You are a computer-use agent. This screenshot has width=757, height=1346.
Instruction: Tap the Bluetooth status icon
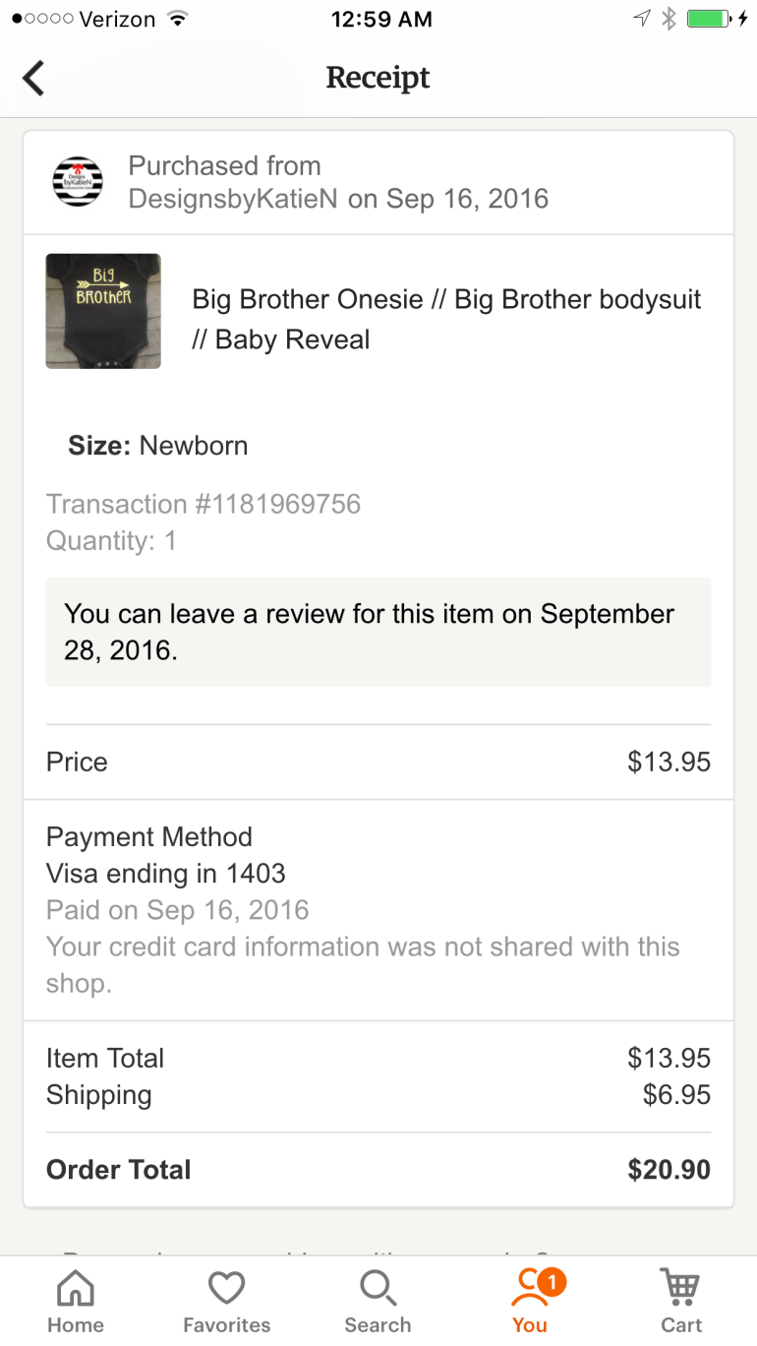point(670,19)
